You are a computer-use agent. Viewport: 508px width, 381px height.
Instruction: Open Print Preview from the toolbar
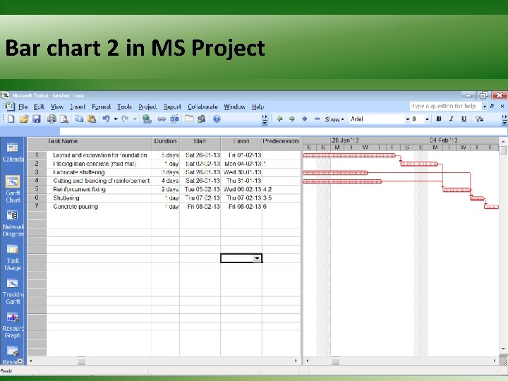[64, 119]
